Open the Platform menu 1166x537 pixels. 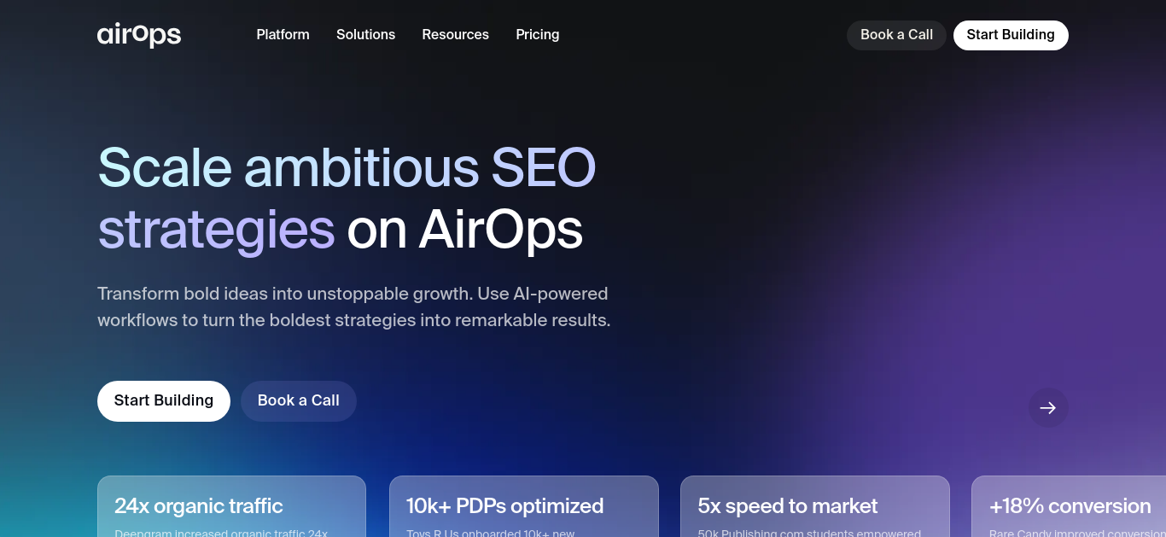coord(283,35)
